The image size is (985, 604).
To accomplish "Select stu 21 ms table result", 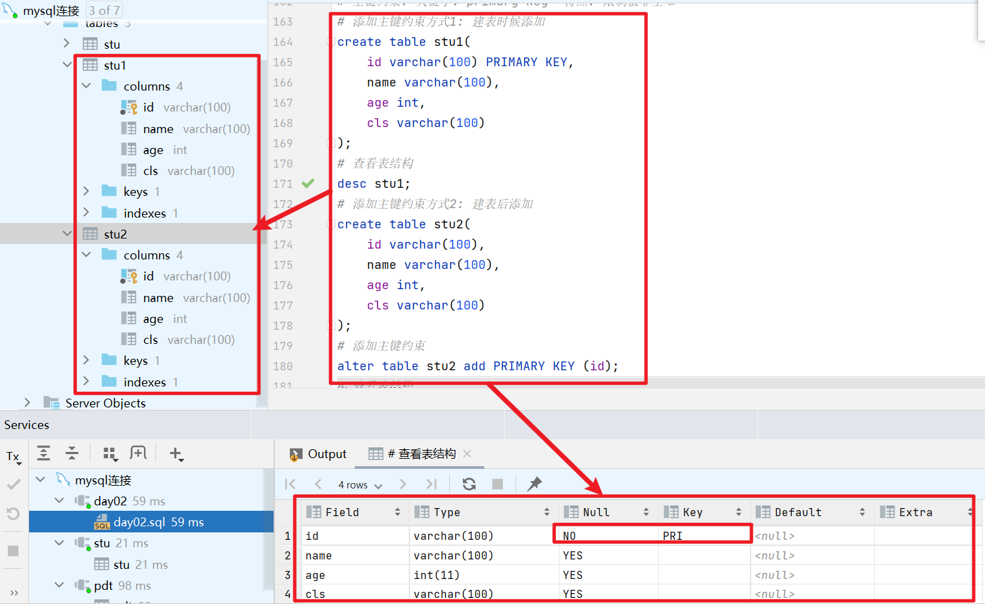I will [x=132, y=564].
